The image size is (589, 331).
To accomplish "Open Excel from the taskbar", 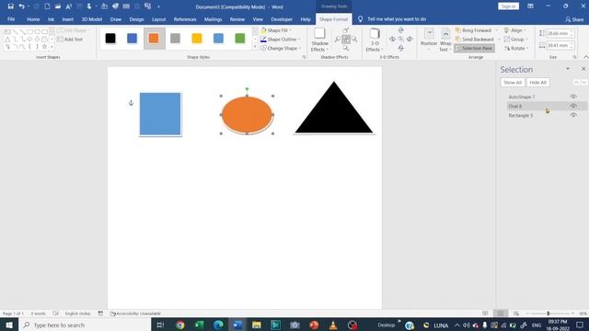I will click(x=199, y=325).
